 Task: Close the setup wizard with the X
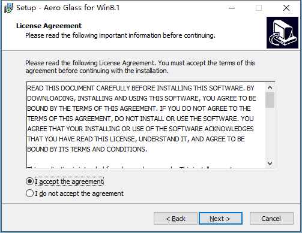point(286,8)
